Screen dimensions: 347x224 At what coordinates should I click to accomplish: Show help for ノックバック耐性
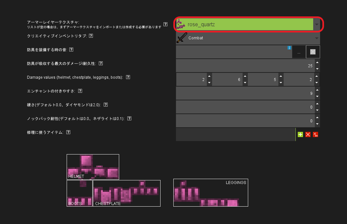[x=129, y=118]
